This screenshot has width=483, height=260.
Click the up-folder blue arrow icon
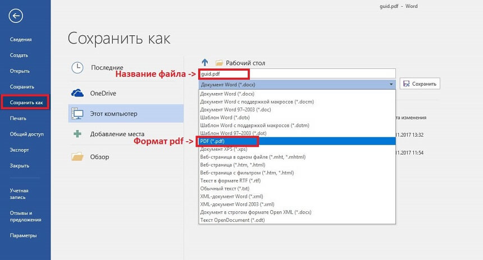pyautogui.click(x=204, y=63)
